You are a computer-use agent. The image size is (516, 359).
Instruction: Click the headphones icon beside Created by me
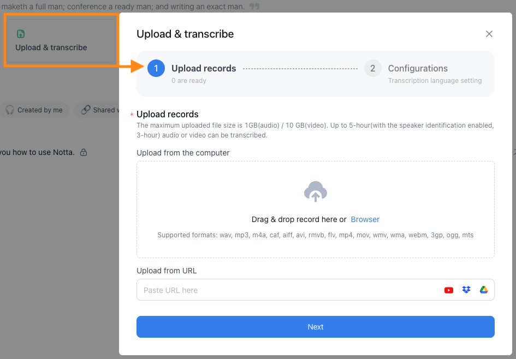(x=10, y=110)
